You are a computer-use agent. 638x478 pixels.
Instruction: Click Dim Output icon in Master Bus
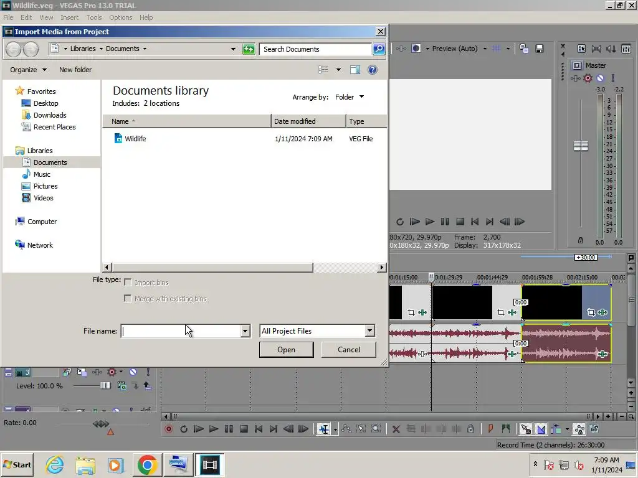[611, 49]
